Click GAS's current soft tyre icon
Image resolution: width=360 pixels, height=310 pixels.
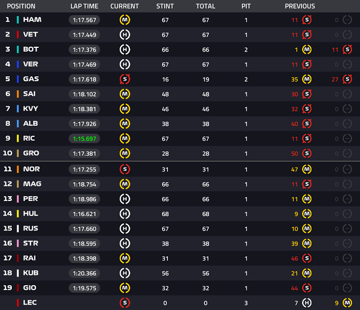click(124, 80)
